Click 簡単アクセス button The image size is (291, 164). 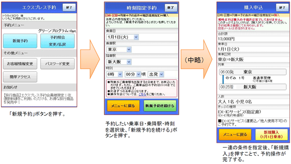[x=20, y=77]
